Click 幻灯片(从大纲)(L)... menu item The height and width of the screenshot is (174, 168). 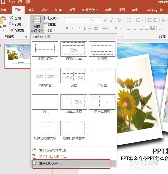click(x=74, y=157)
